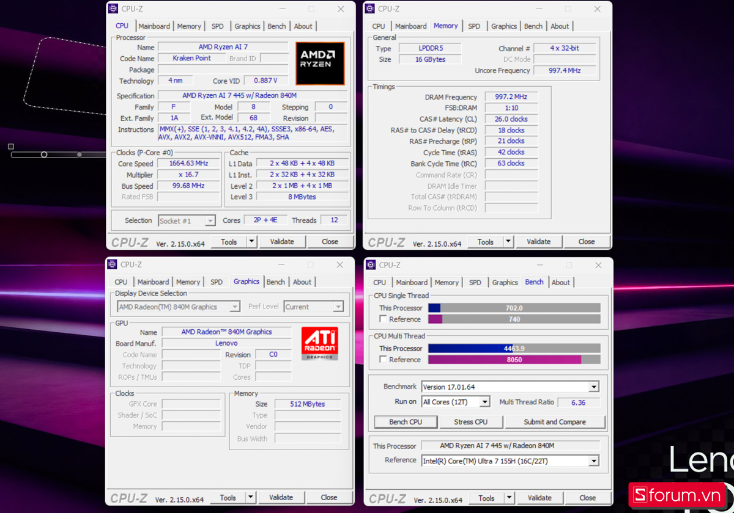This screenshot has width=734, height=513.
Task: Click the Uncore Frequency 997.4 MHz value
Action: point(565,71)
